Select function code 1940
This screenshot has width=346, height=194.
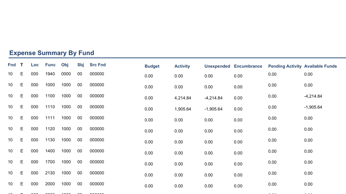pyautogui.click(x=50, y=74)
